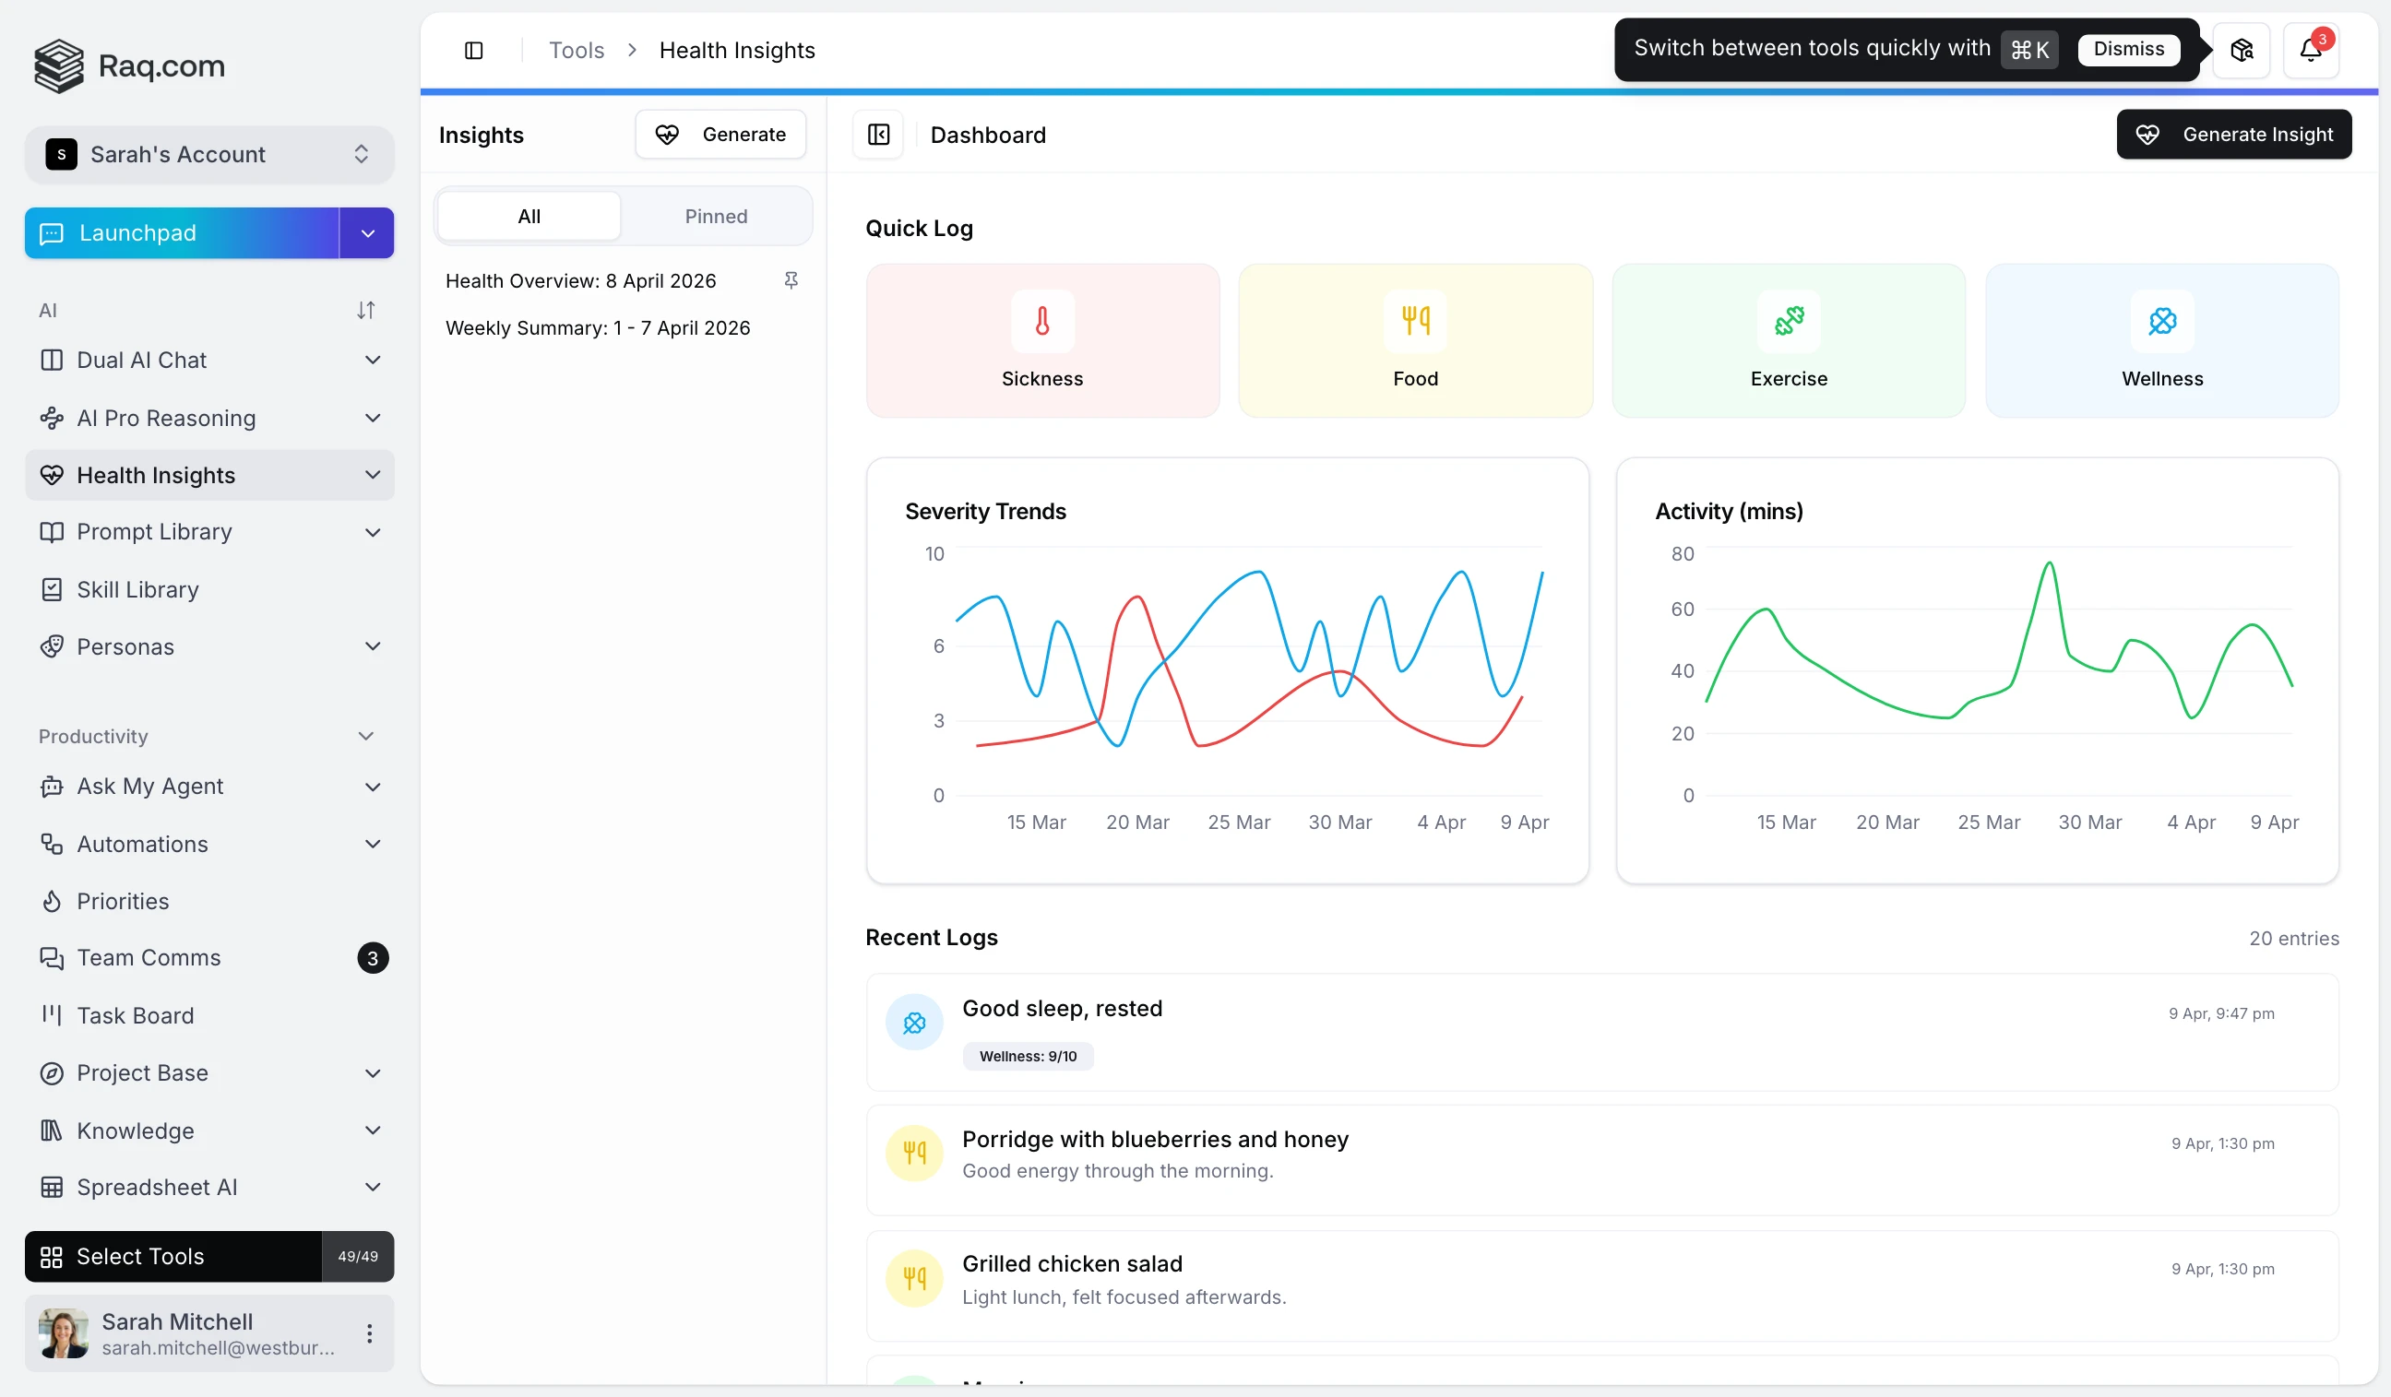Log a Sickness entry in Quick Log

(x=1041, y=339)
